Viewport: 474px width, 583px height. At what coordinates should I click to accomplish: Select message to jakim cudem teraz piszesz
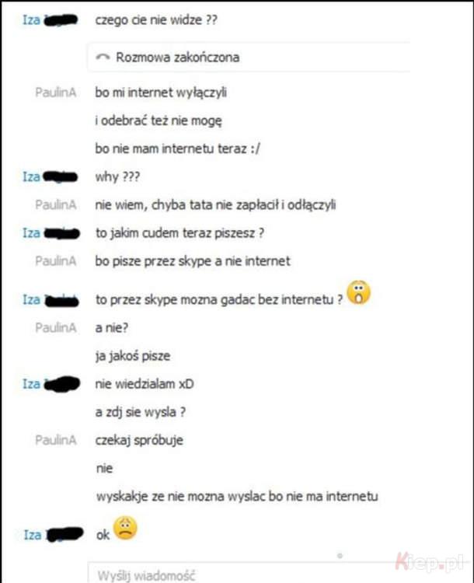click(x=180, y=233)
